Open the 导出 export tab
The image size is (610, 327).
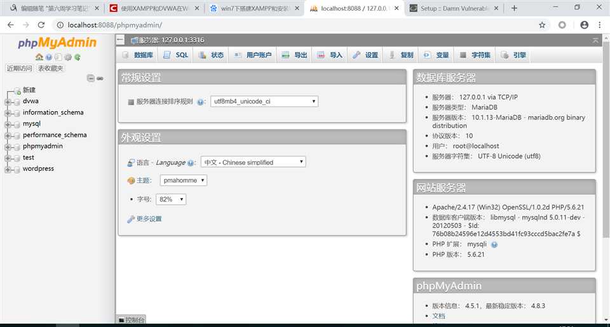(294, 55)
